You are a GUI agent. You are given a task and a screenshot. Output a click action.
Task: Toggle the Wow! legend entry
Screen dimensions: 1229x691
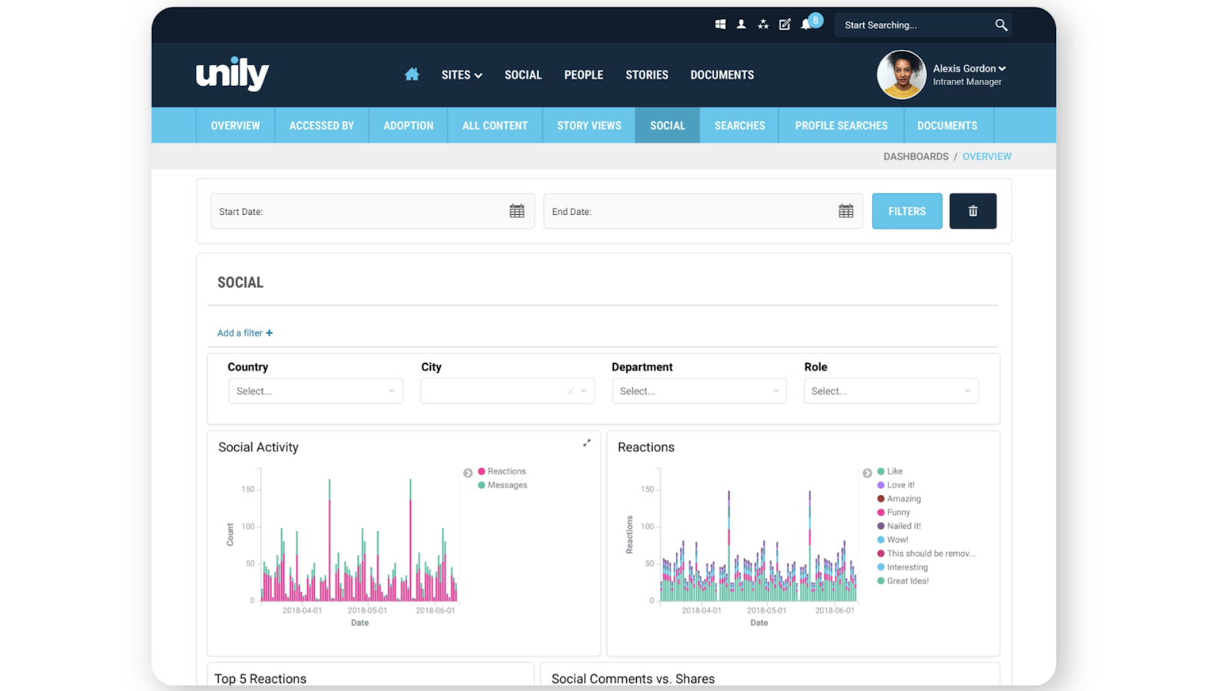pos(893,540)
